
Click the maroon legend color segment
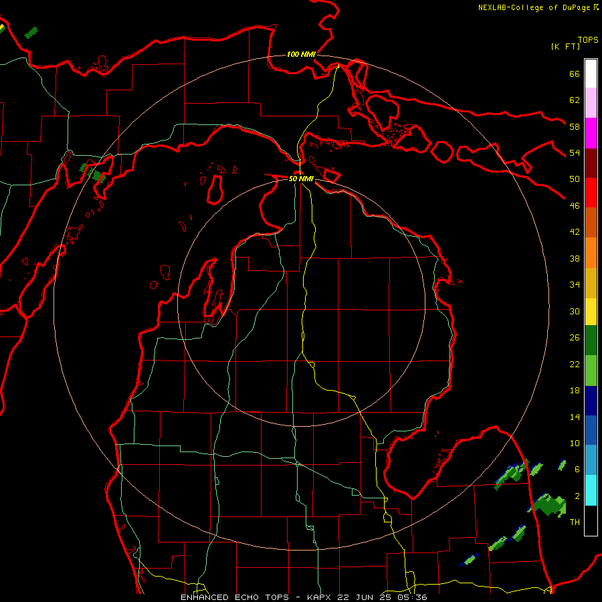tap(591, 163)
